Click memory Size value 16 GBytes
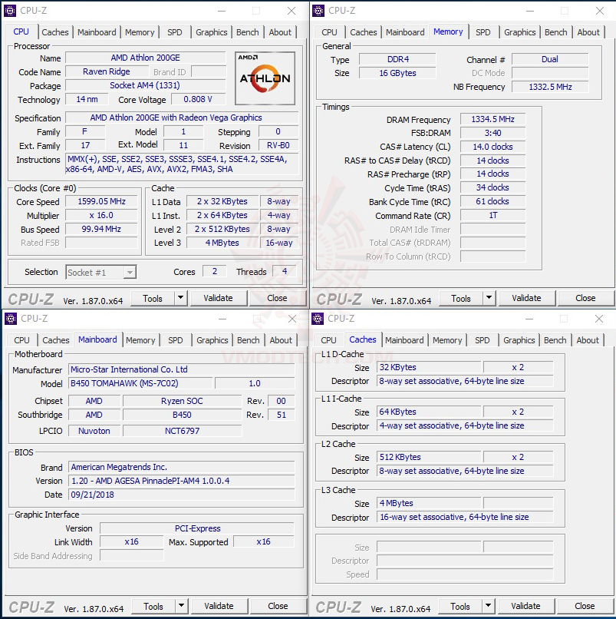Screen dimensions: 616x619 pos(398,73)
